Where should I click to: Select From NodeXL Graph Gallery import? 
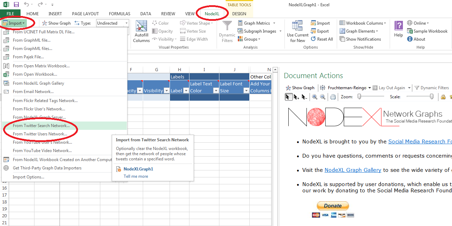coord(64,83)
